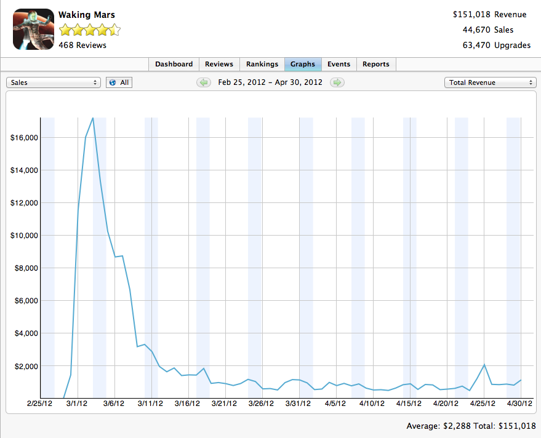Click the 4/30/12 date label

(519, 404)
